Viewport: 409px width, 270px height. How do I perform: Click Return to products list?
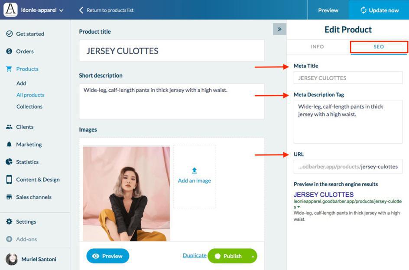tap(106, 10)
